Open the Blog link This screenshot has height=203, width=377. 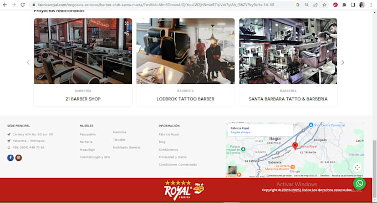pyautogui.click(x=162, y=142)
